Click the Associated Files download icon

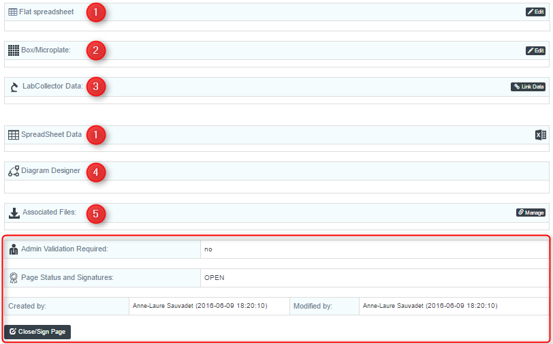click(x=14, y=213)
